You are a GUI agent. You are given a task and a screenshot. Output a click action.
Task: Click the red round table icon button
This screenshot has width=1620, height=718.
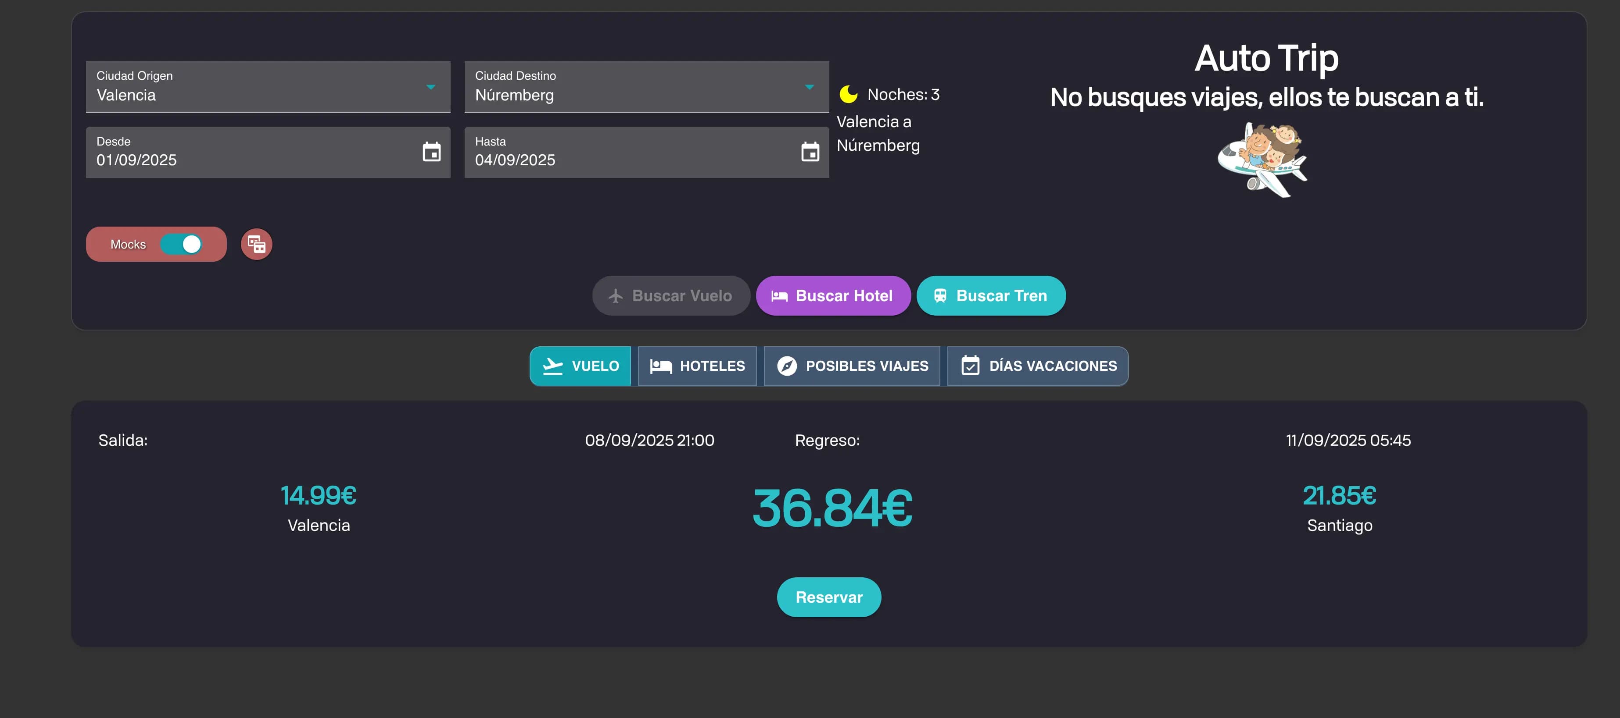point(257,244)
